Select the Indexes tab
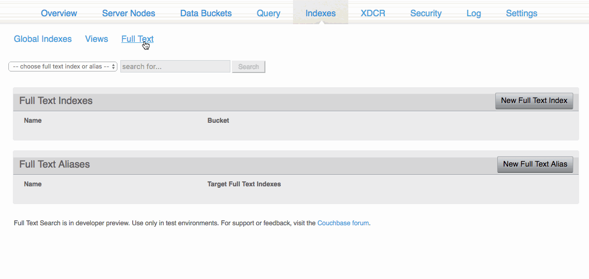 coord(321,13)
